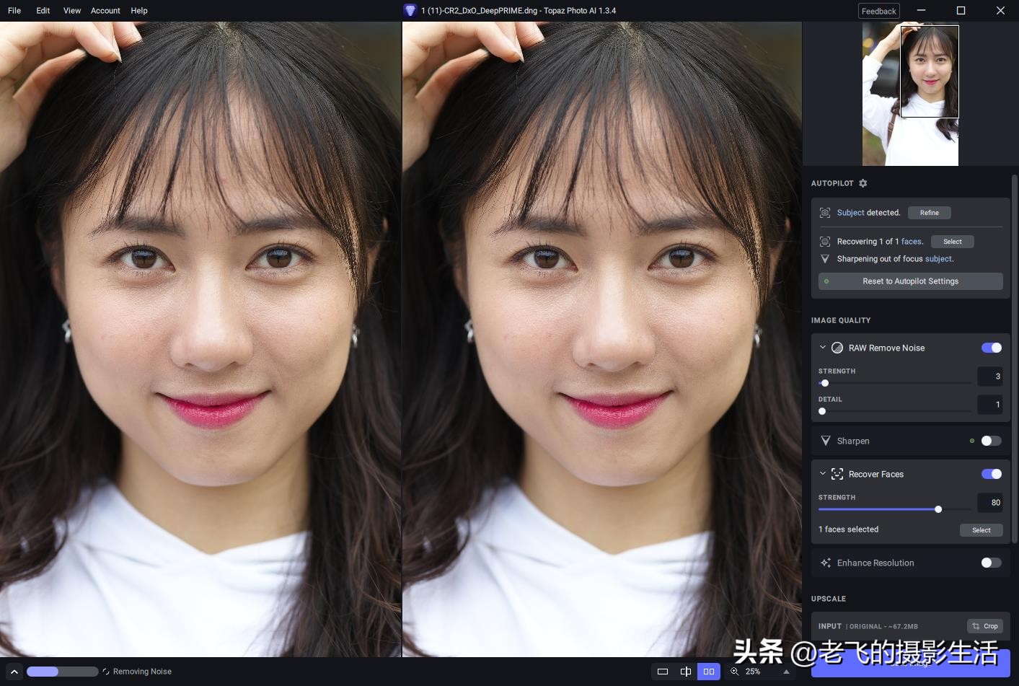Click the Sharpen filter funnel icon
The image size is (1019, 686).
[826, 441]
